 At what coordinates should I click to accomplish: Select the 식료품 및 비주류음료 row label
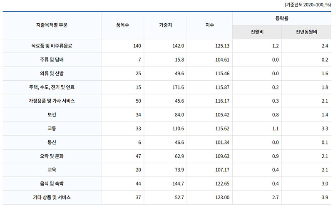tap(52, 46)
